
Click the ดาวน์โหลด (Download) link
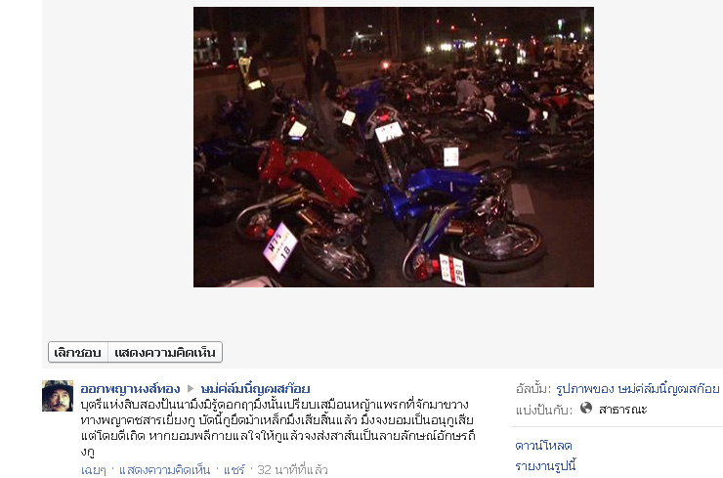(x=543, y=446)
